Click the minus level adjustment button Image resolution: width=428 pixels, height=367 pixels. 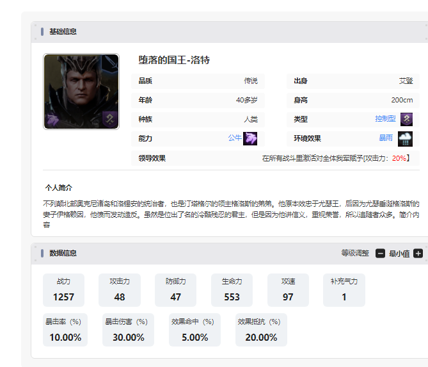(380, 254)
